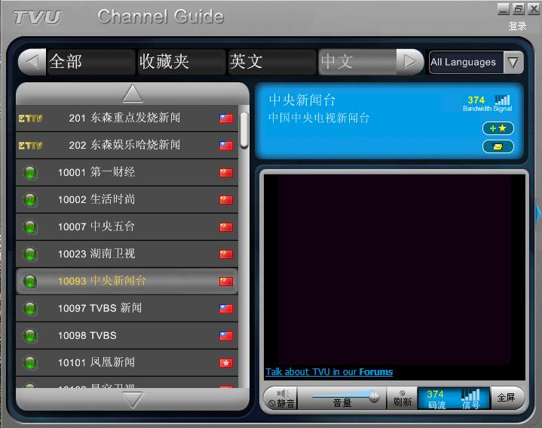
Task: Select channel 10001 第一财经
Action: point(127,172)
